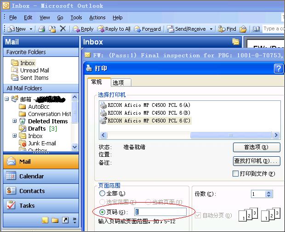This screenshot has width=285, height=232.
Task: Click folder list scroll down arrow
Action: coord(75,147)
